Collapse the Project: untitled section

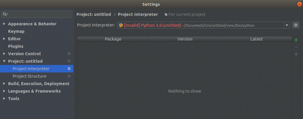point(4,61)
